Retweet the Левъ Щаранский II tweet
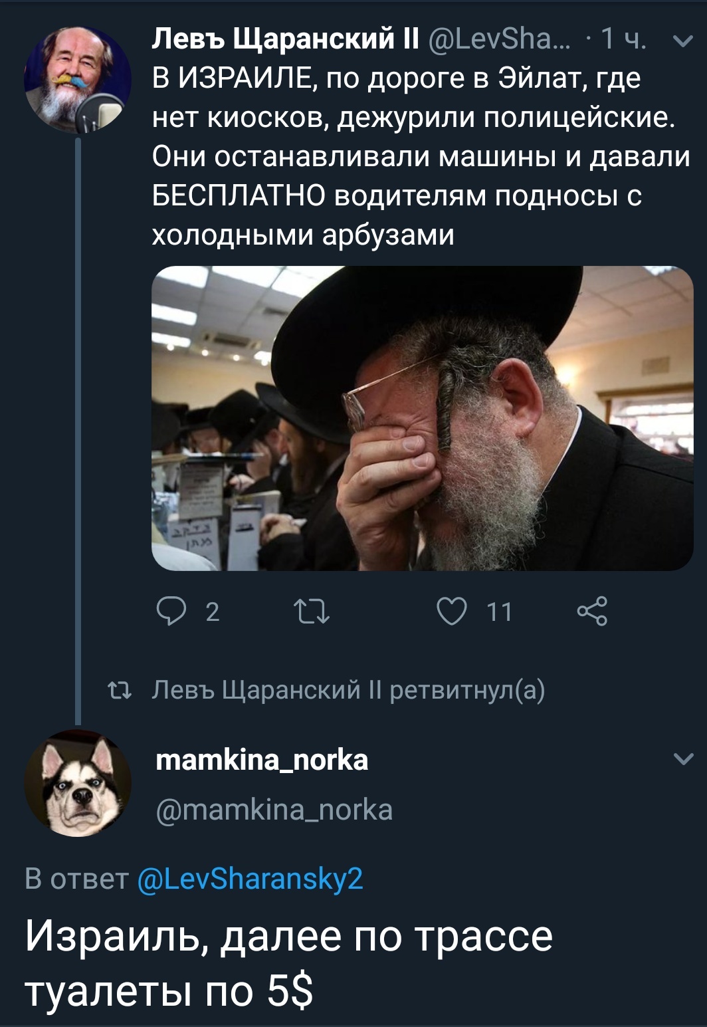Screen dimensions: 707x1027 [312, 611]
